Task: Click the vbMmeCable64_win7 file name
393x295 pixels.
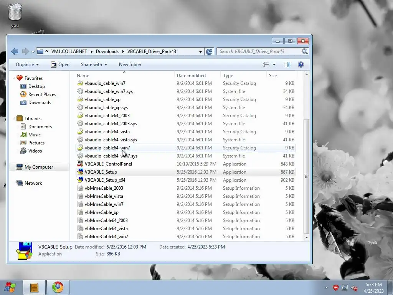Action: click(106, 236)
